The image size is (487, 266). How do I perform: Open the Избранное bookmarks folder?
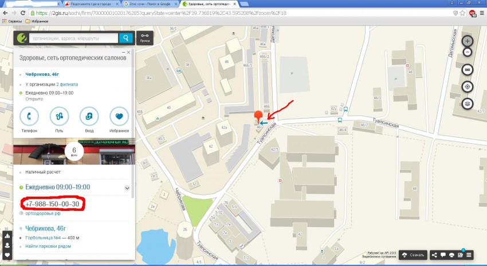tap(37, 21)
